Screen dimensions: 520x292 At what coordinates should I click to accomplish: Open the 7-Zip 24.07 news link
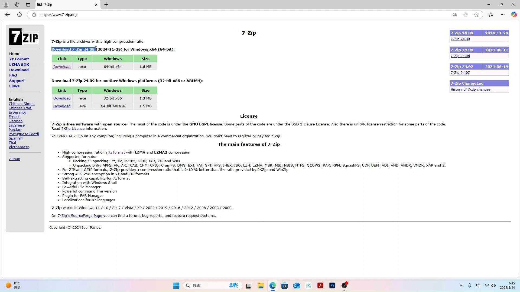[x=460, y=72]
